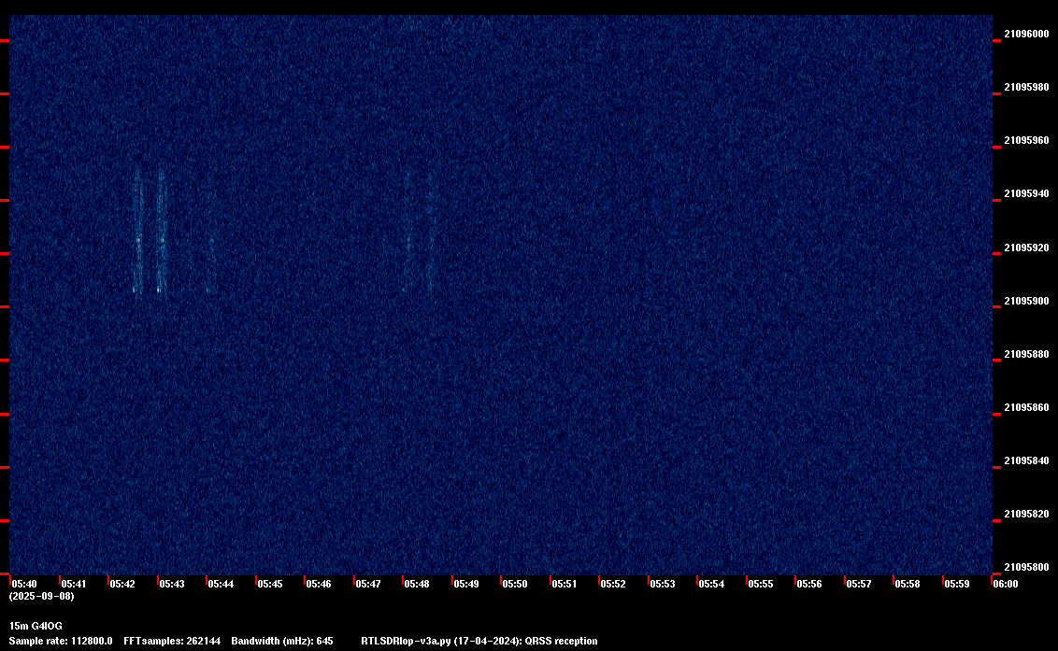Click the RTLSDRlop-v3a.py QRSS reception text
1058x651 pixels.
479,641
